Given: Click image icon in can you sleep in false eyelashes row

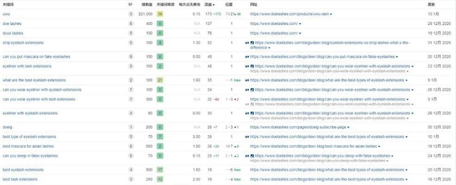Looking at the screenshot, I should coord(252,156).
